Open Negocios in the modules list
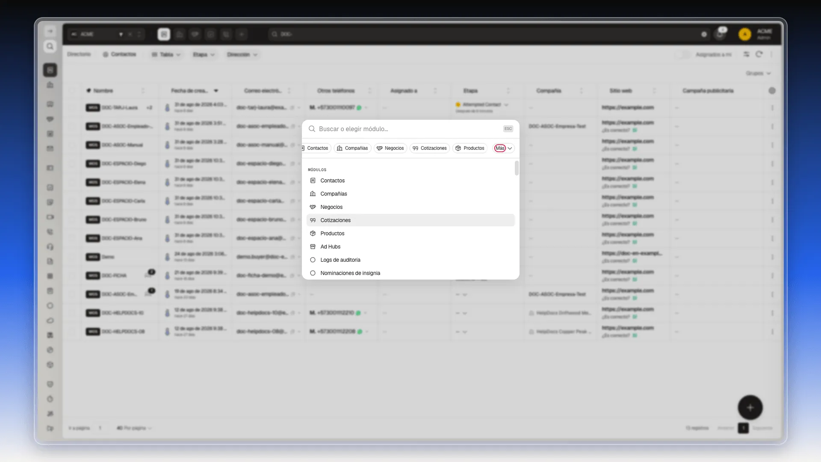The width and height of the screenshot is (821, 462). tap(410, 207)
